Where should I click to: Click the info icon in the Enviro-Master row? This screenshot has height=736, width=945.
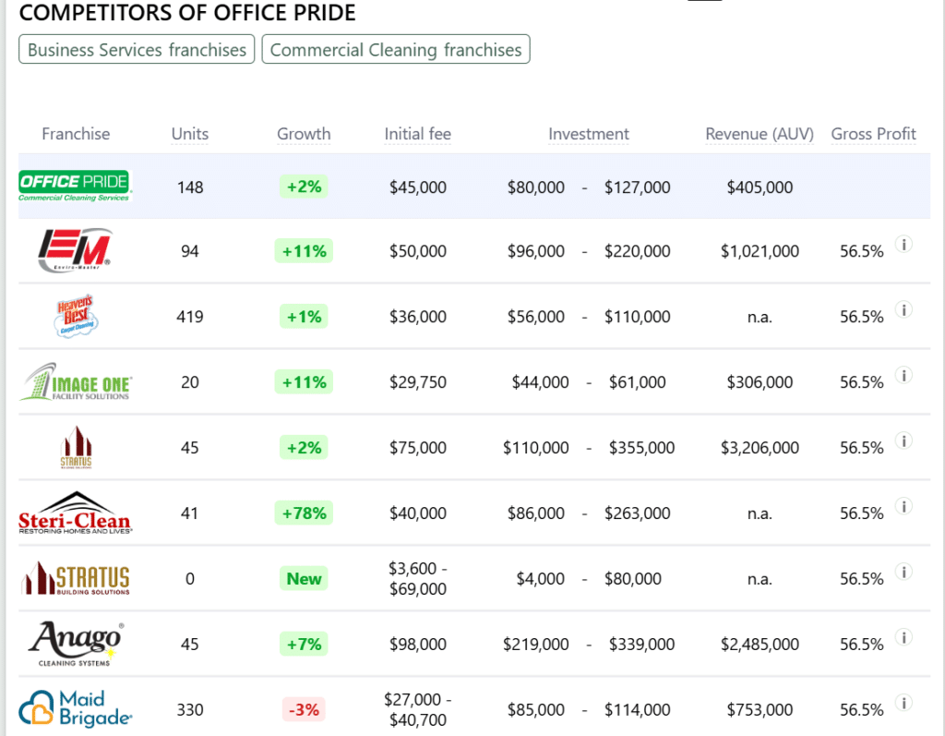(903, 245)
